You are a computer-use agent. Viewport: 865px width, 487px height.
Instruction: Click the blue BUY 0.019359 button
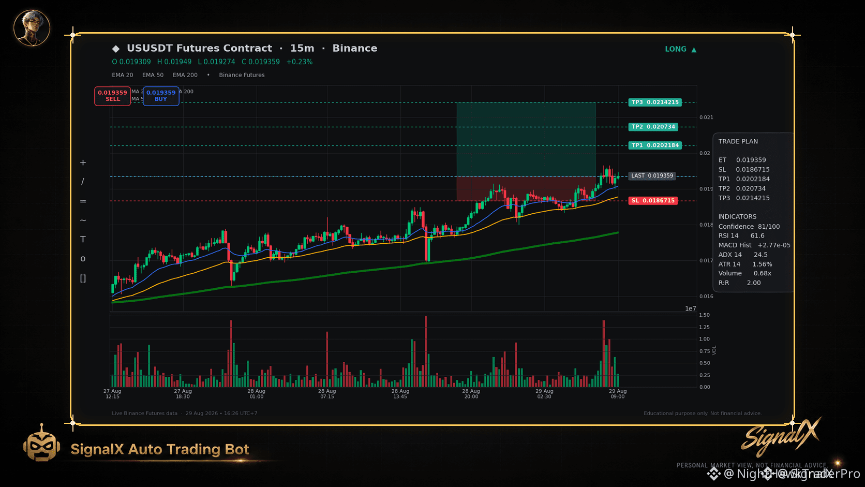point(161,96)
